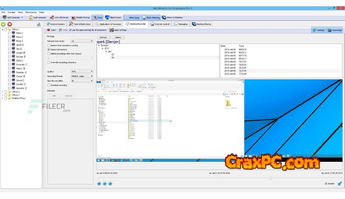Open the Refresh interval dropdown

point(82,41)
